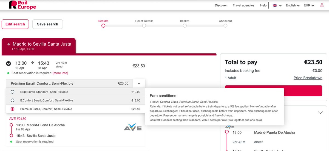Go to the Checkout step
The width and height of the screenshot is (329, 151).
point(225,21)
